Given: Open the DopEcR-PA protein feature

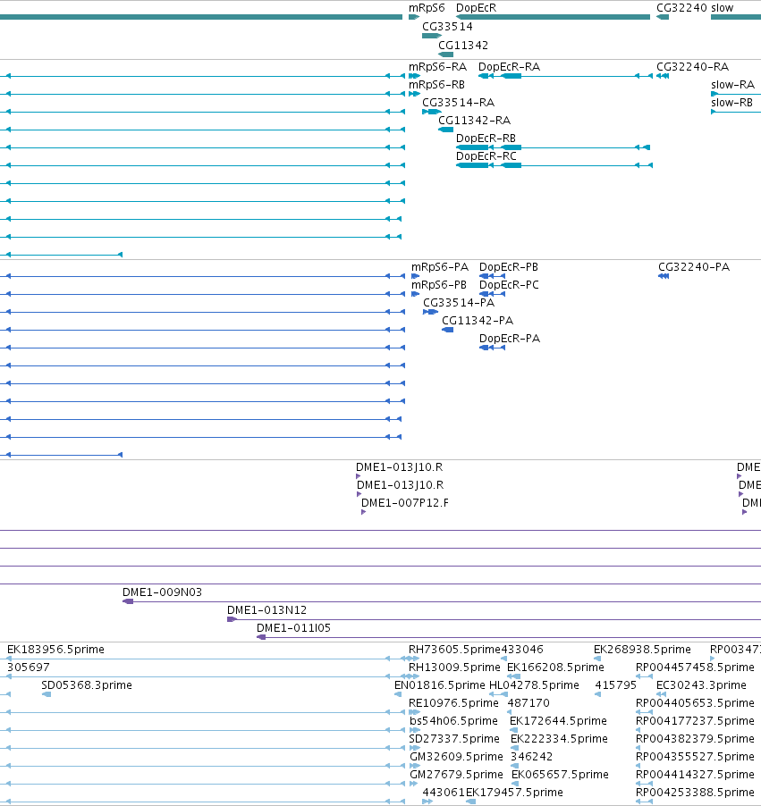Looking at the screenshot, I should (x=492, y=348).
